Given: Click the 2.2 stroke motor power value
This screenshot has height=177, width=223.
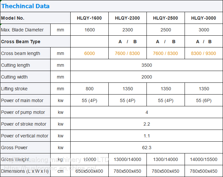Looking at the screenshot, I should pos(146,124).
